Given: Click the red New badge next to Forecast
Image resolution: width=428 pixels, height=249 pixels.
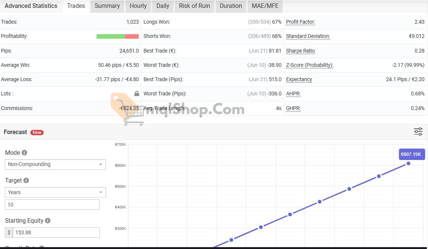Looking at the screenshot, I should (x=37, y=132).
